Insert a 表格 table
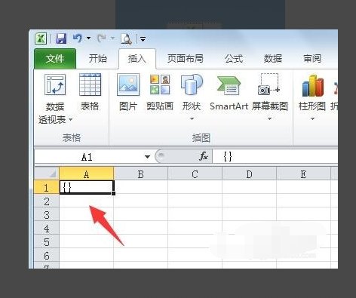 90,92
